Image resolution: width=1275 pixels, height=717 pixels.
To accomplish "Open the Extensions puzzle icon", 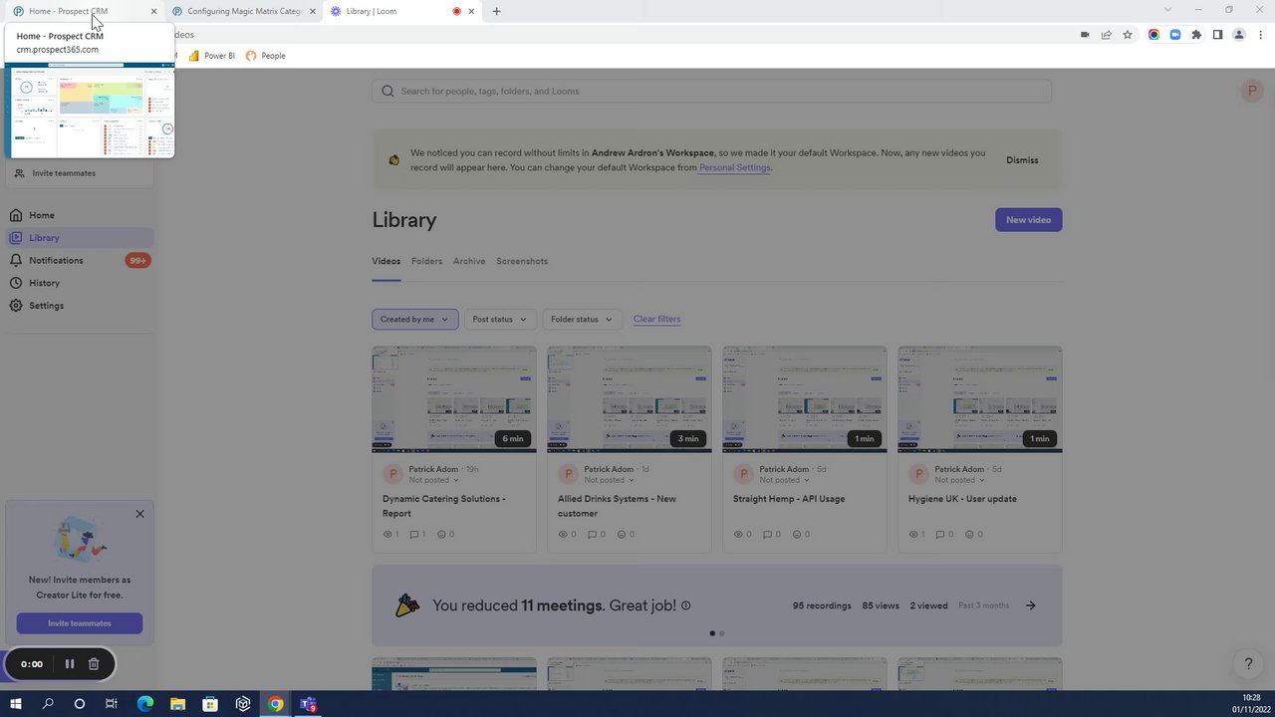I will (x=1196, y=35).
